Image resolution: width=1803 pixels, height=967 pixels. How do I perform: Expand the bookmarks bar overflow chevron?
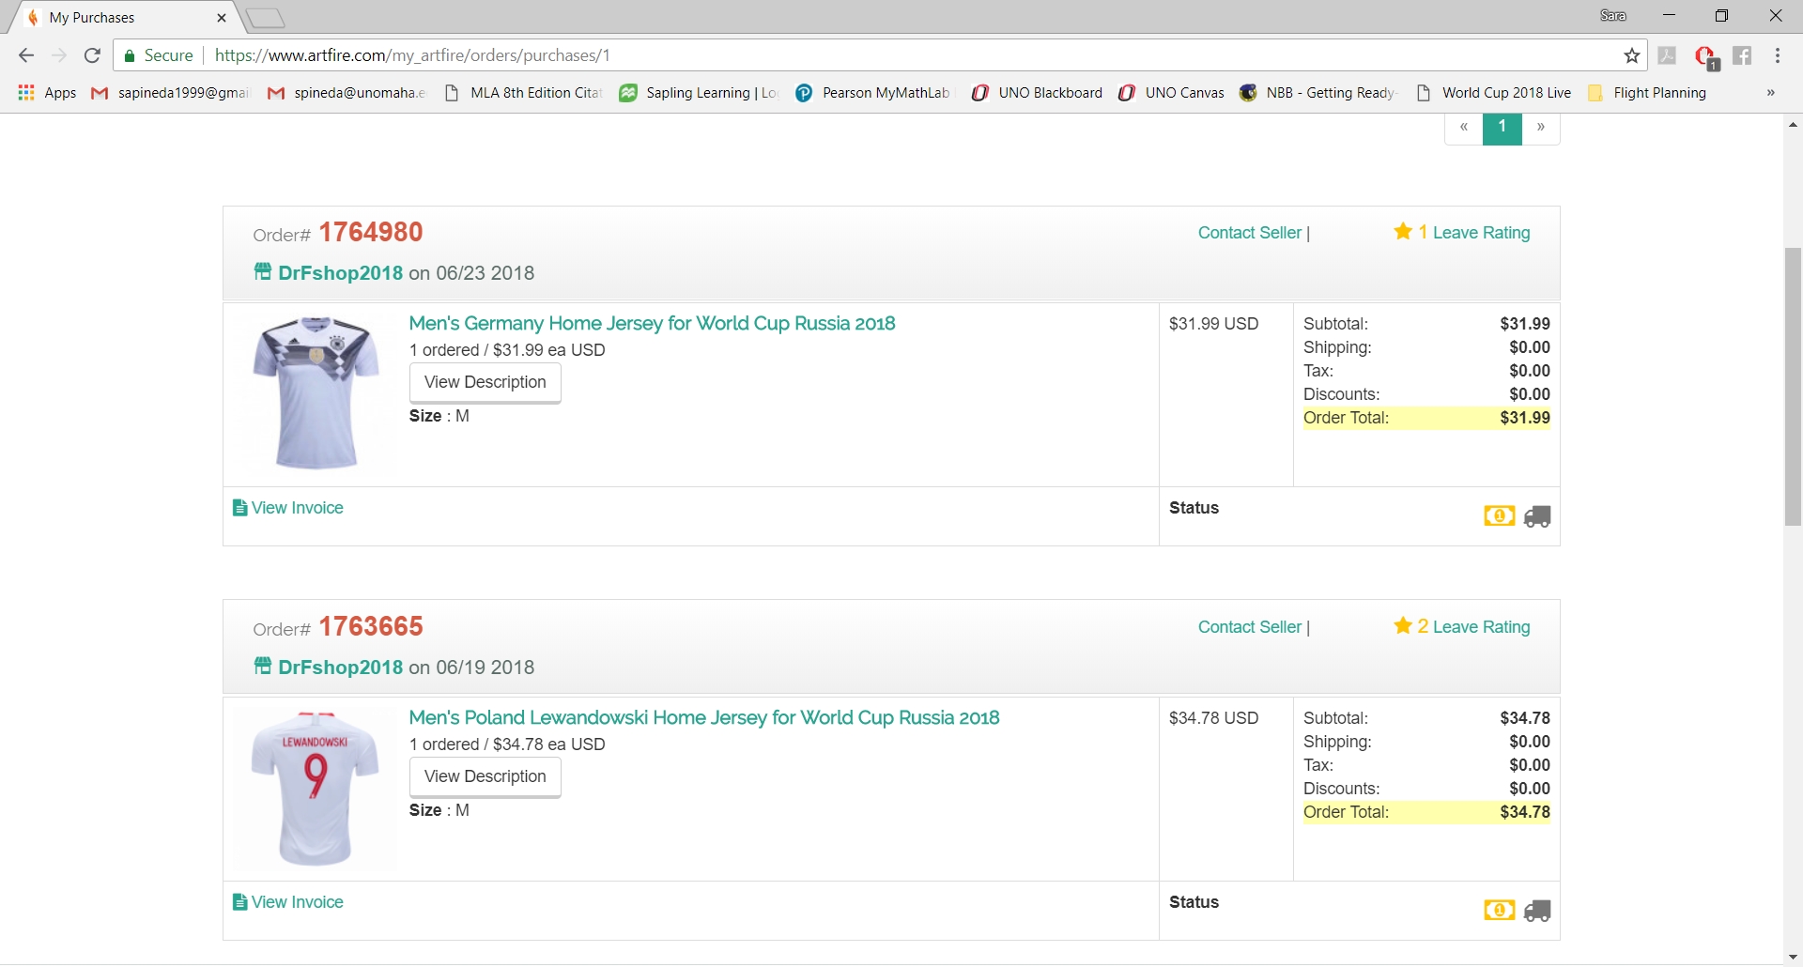(1770, 92)
